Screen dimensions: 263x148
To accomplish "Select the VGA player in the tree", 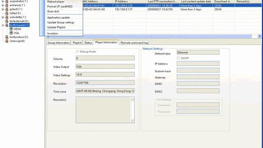I will point(16,33).
